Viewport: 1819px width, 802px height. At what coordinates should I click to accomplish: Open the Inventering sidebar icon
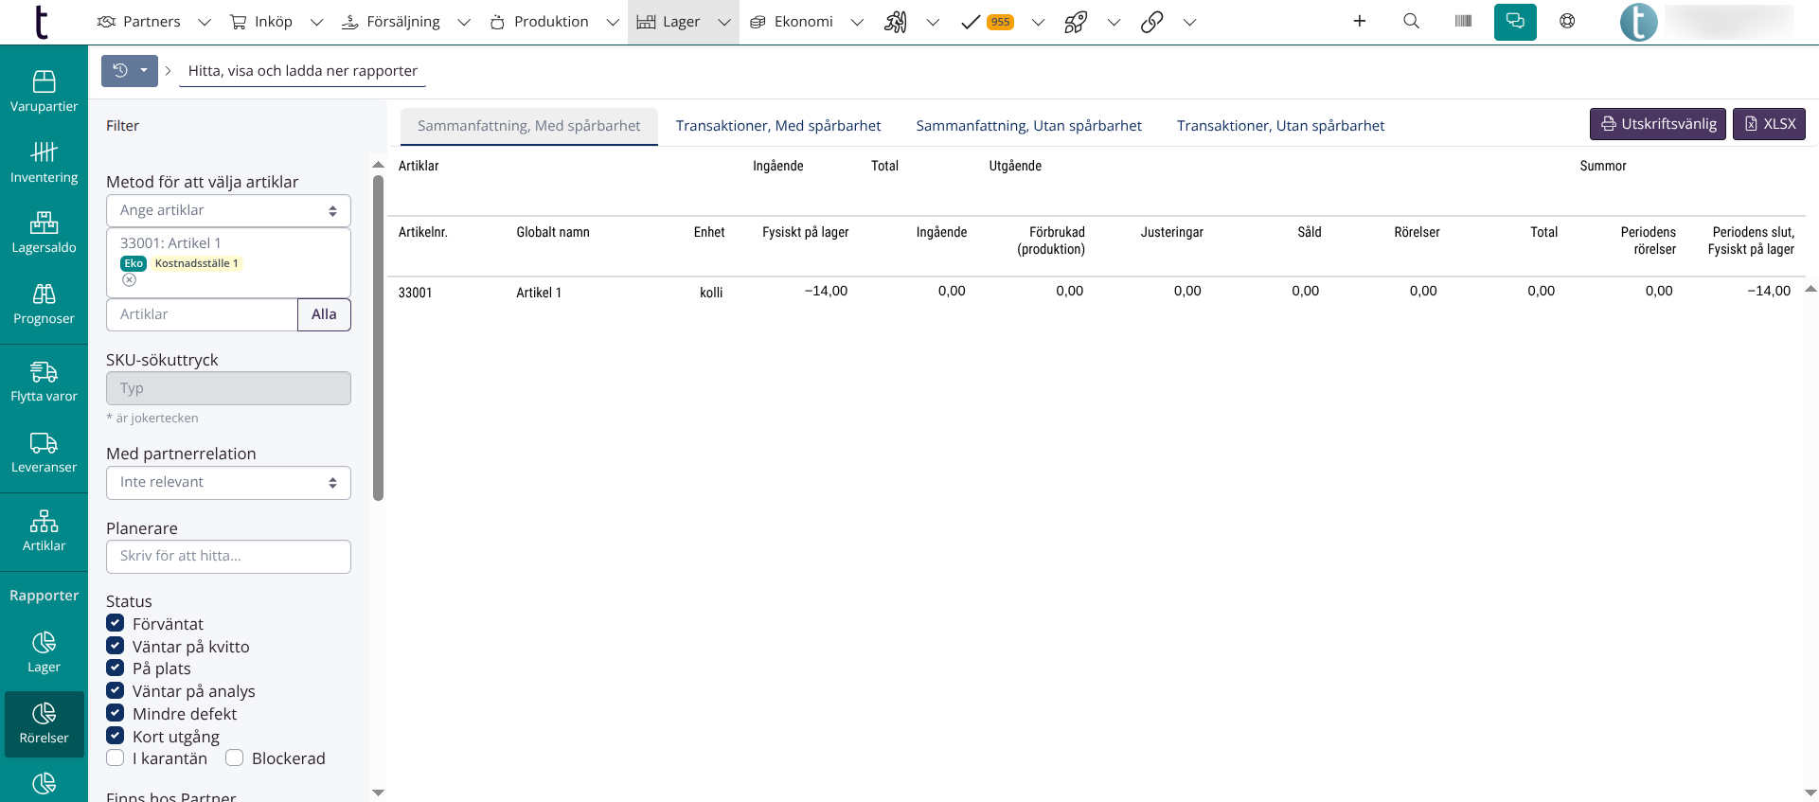pos(44,162)
